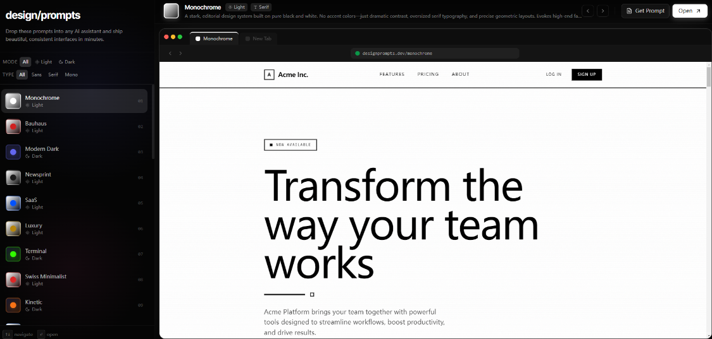Go to next design with right chevron
This screenshot has height=339, width=712.
(603, 11)
